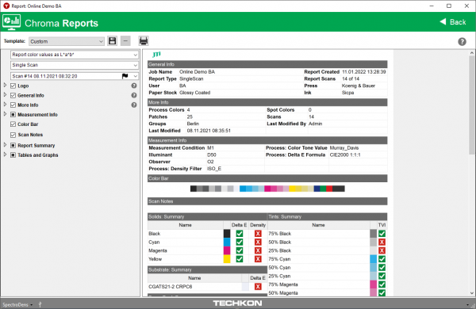Remove the template with the minus button
The width and height of the screenshot is (476, 309).
point(125,41)
